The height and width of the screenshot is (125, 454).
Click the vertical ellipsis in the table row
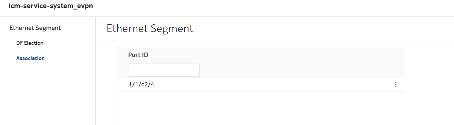pos(396,85)
